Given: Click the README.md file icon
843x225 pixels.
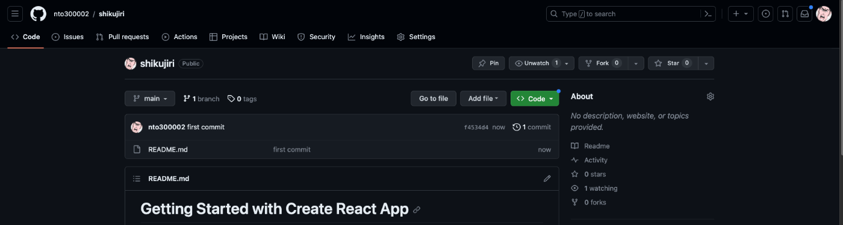Looking at the screenshot, I should [x=137, y=149].
